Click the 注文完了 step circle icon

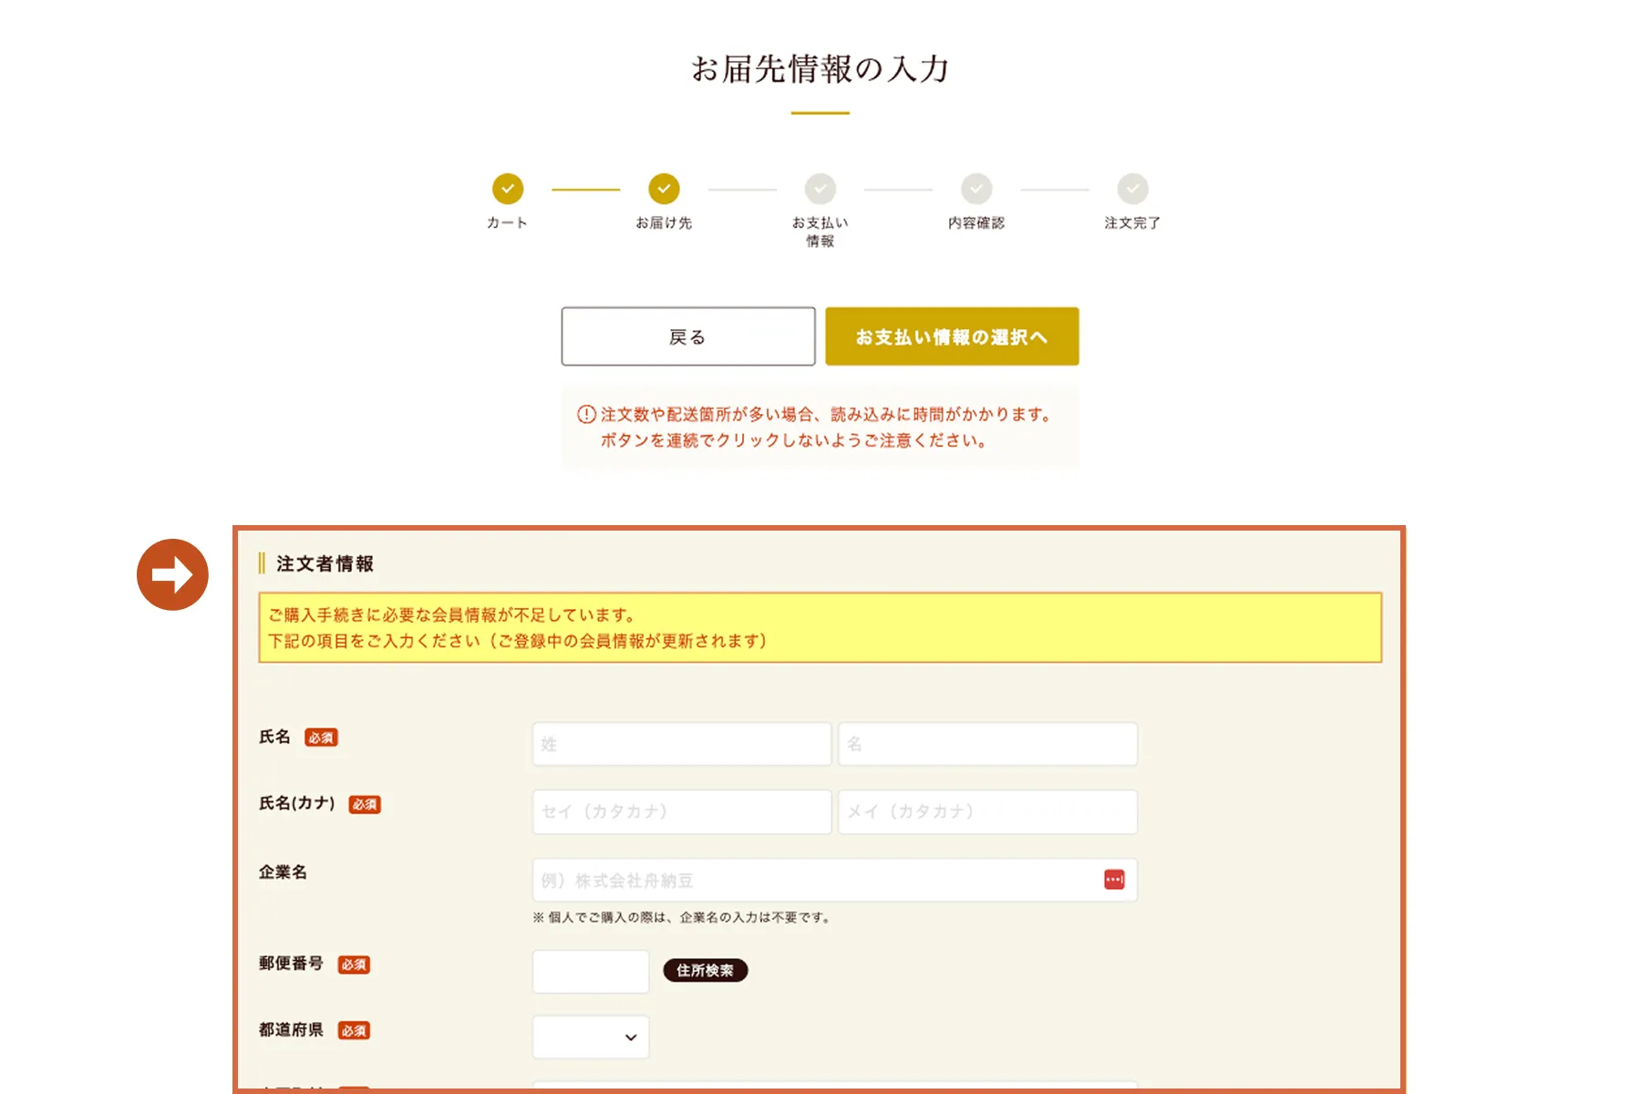pos(1133,189)
